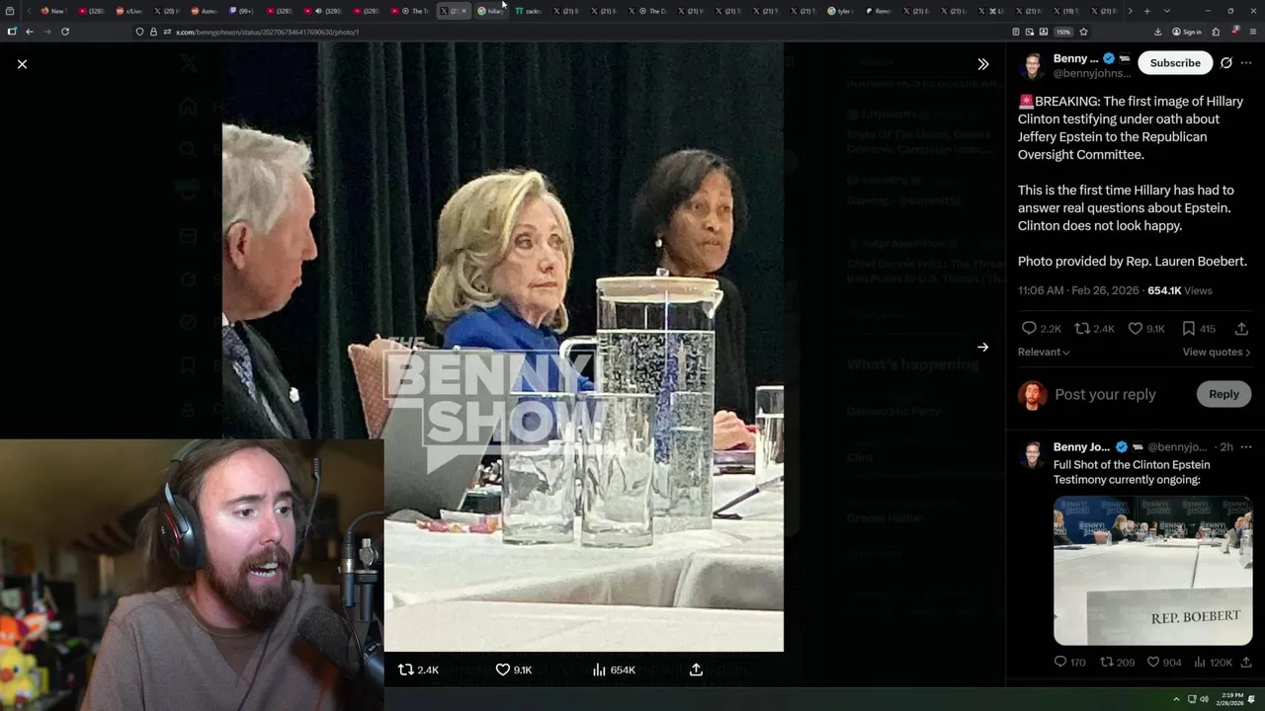This screenshot has width=1265, height=711.
Task: Open a new tab with the plus button
Action: [1146, 11]
